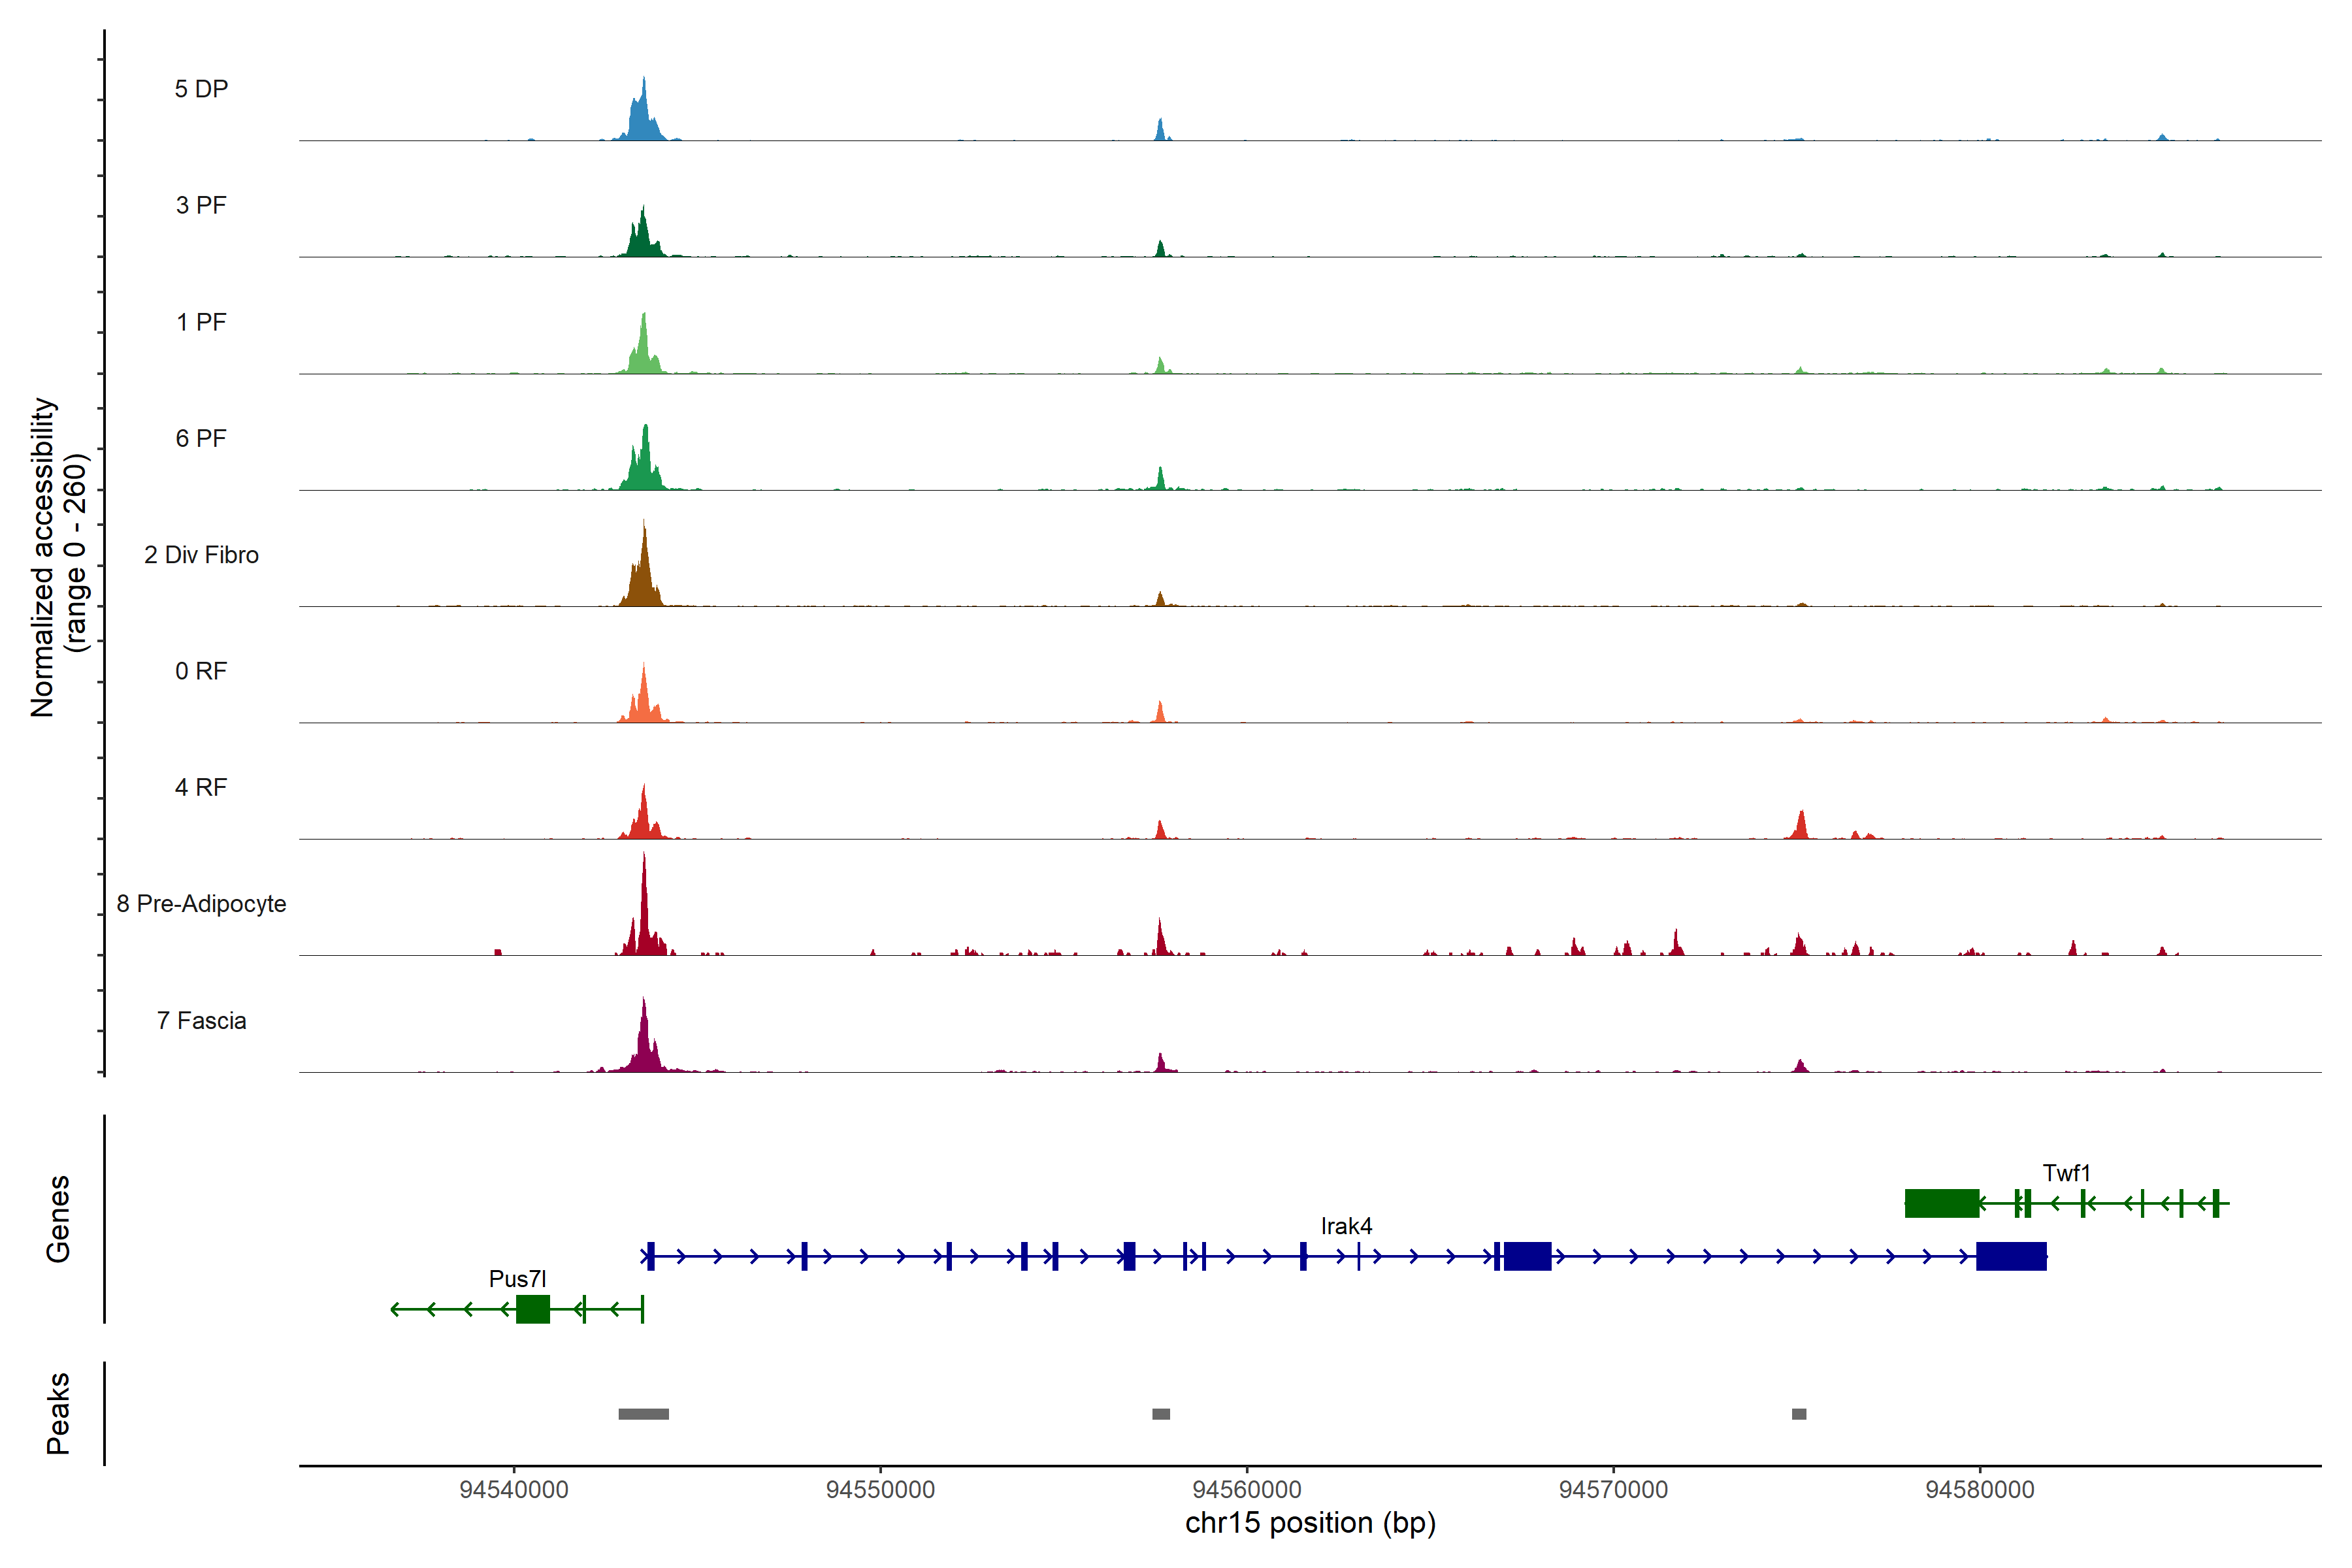This screenshot has width=2352, height=1568.
Task: Click the Twf1 gene label
Action: coord(2066,1173)
